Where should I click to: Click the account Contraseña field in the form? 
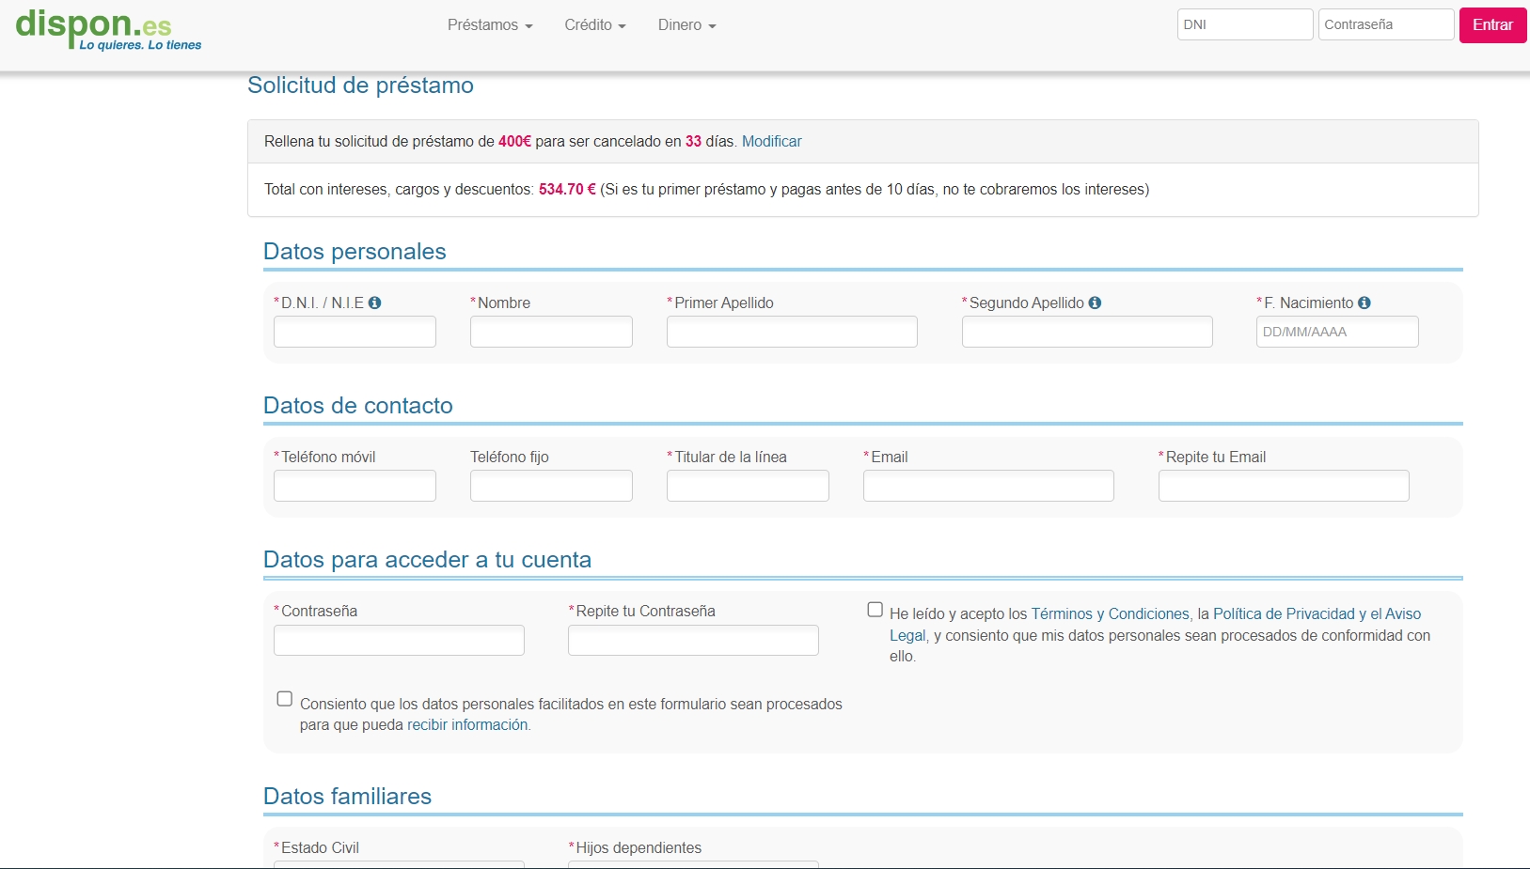[x=399, y=640]
